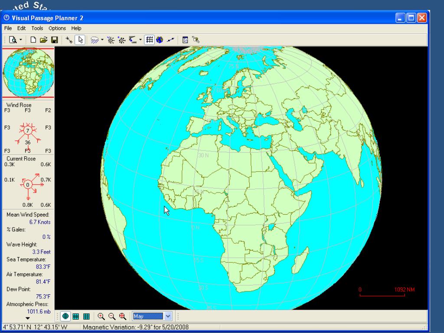Click the current rose toolbar icon
444x333 pixels.
coord(122,40)
